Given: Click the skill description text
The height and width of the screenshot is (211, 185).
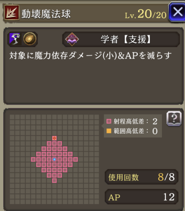Looking at the screenshot, I should [x=90, y=56].
